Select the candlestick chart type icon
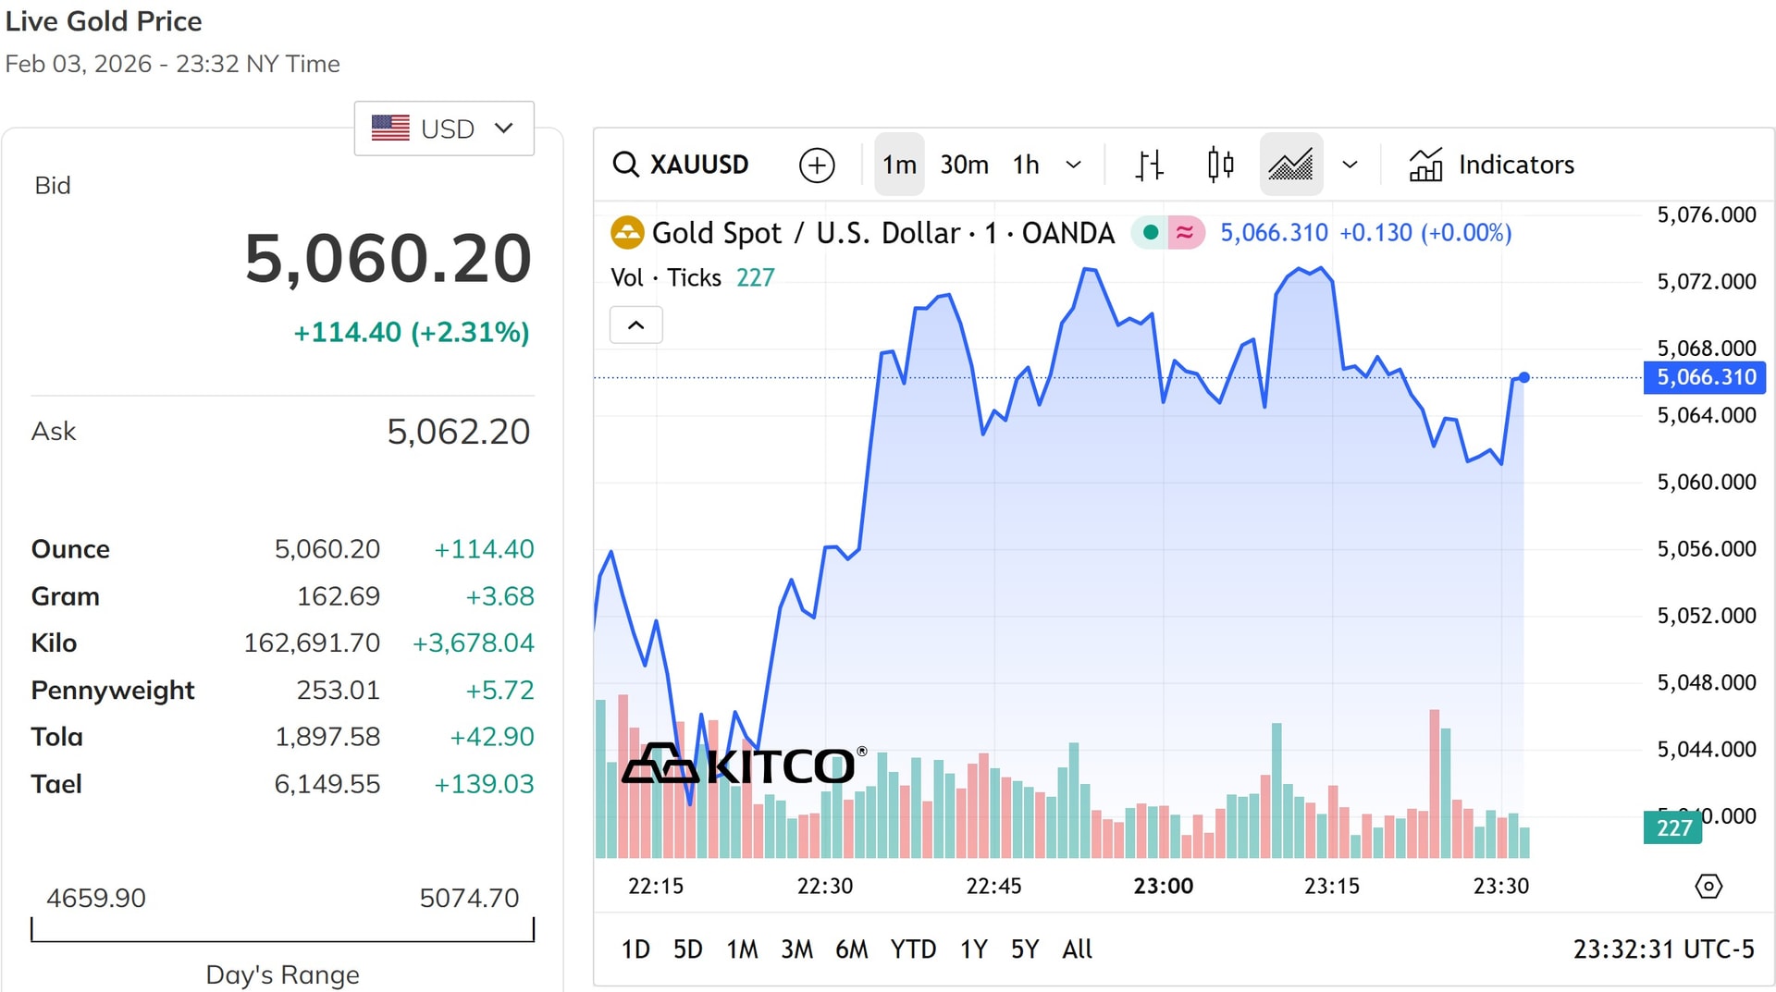 point(1220,164)
